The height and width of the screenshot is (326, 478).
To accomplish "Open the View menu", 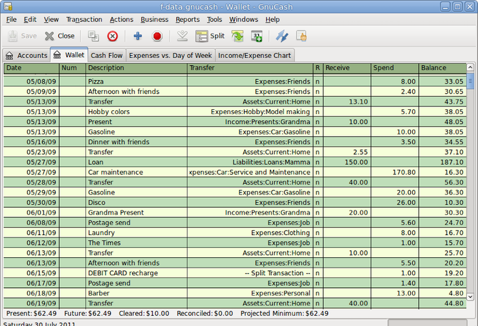I will [51, 19].
